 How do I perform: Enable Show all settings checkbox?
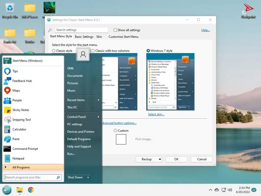click(115, 30)
